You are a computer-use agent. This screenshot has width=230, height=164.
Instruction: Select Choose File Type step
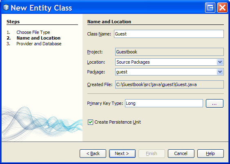[x=33, y=32]
